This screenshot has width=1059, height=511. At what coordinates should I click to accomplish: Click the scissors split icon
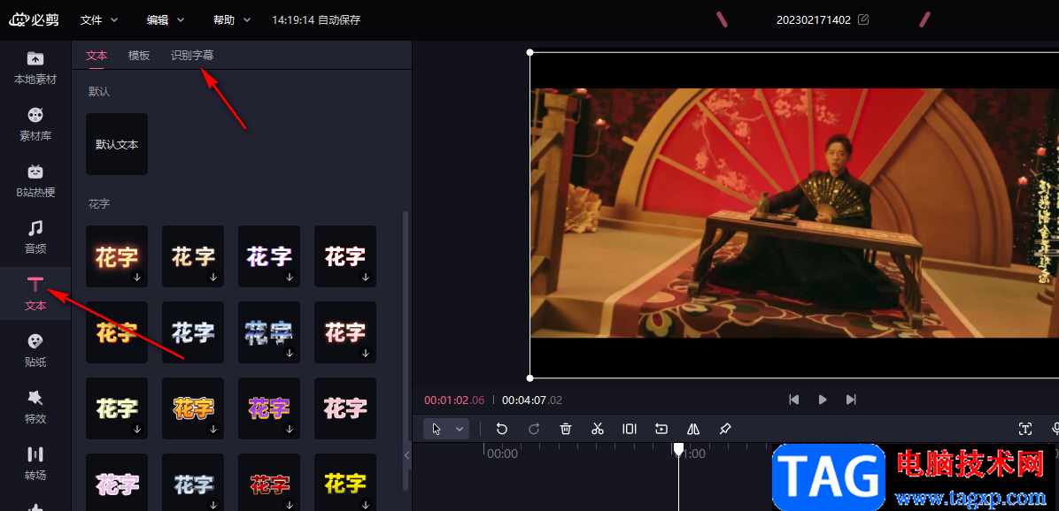(597, 429)
